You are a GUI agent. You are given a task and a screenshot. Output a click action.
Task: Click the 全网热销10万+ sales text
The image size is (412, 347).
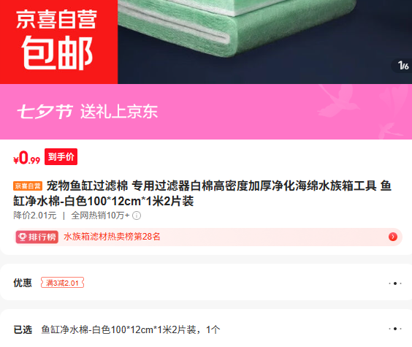tap(100, 216)
